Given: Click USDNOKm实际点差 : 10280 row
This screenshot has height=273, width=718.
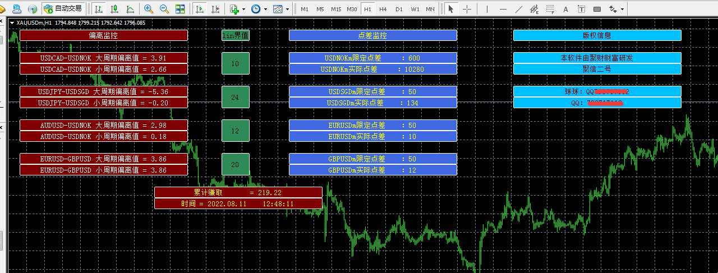Looking at the screenshot, I should click(x=373, y=69).
